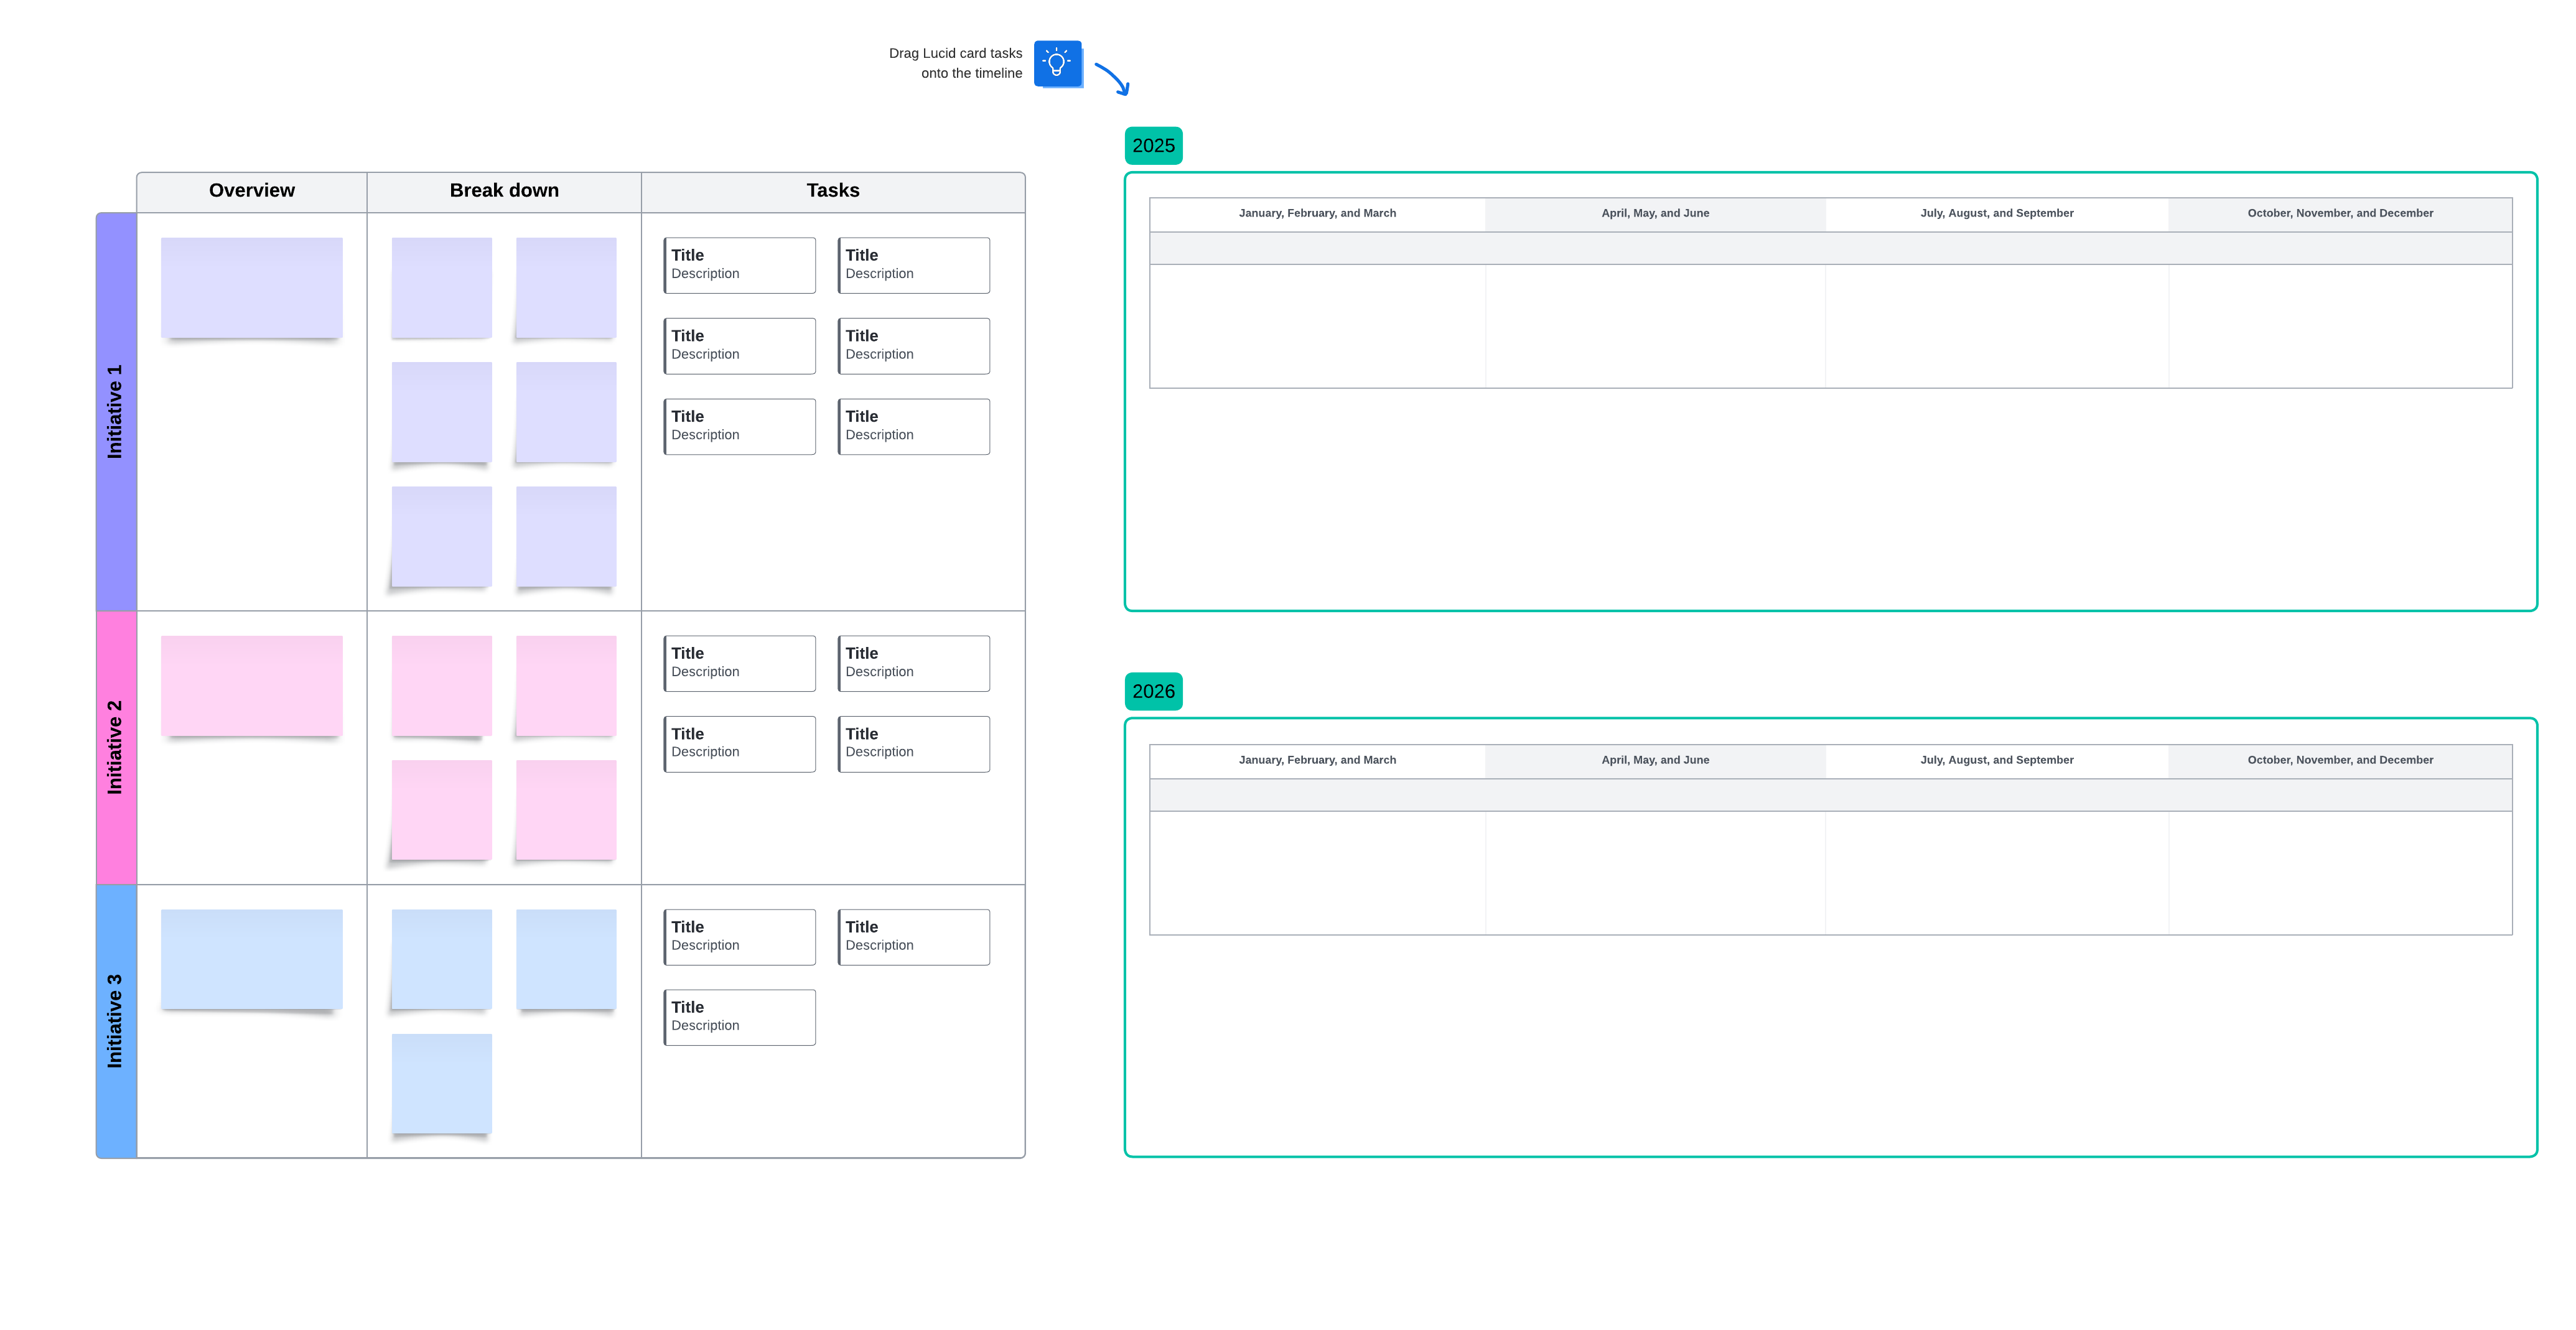The image size is (2576, 1330).
Task: Select the 2025 year label badge
Action: pos(1154,145)
